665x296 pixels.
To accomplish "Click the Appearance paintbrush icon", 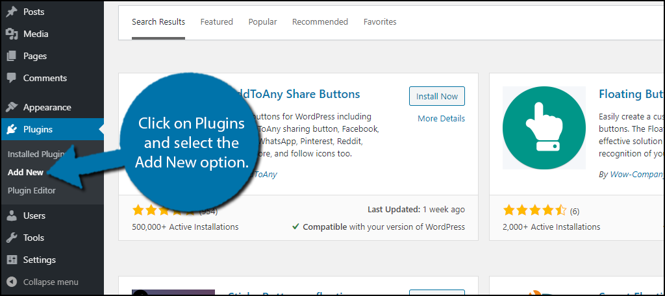I will (12, 107).
